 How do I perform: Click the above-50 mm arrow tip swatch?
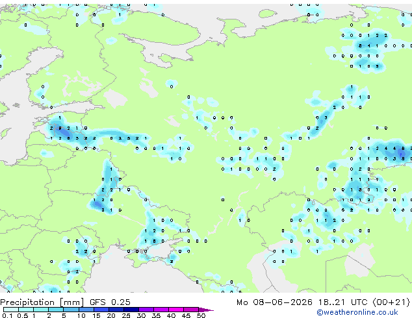tap(206, 310)
